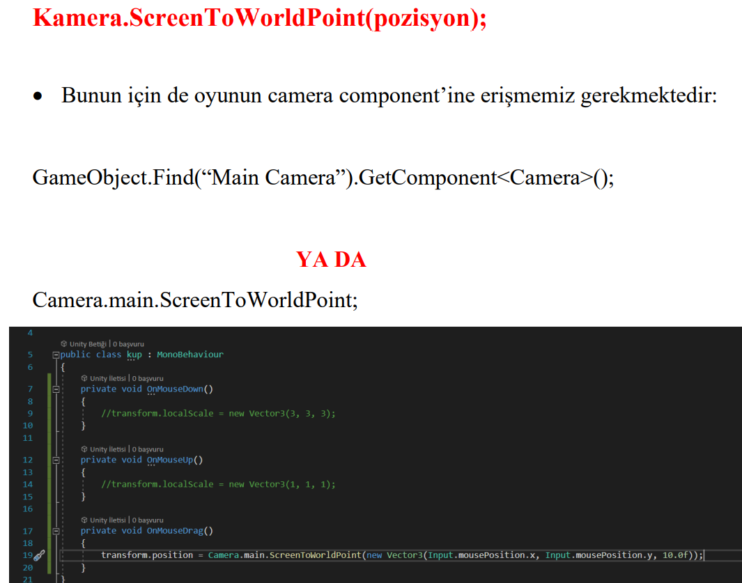
Task: Collapse the OnMouseDown method block
Action: 67,389
